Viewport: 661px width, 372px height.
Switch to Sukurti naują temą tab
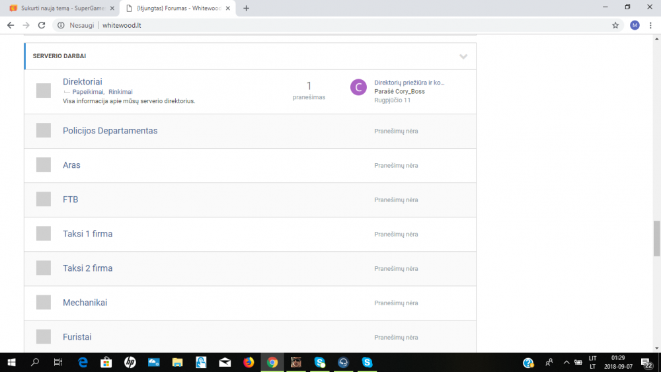(x=62, y=9)
